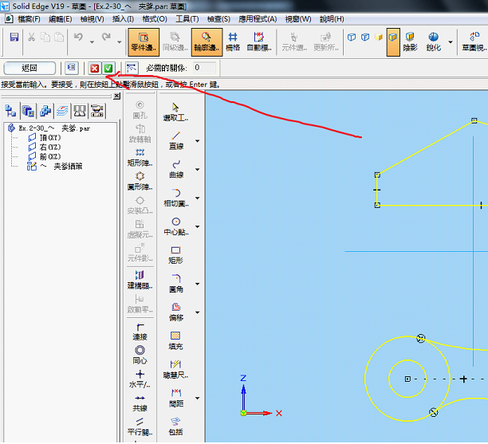Click the Copy icon in the toolbar
Image resolution: width=488 pixels, height=444 pixels.
[x=45, y=37]
